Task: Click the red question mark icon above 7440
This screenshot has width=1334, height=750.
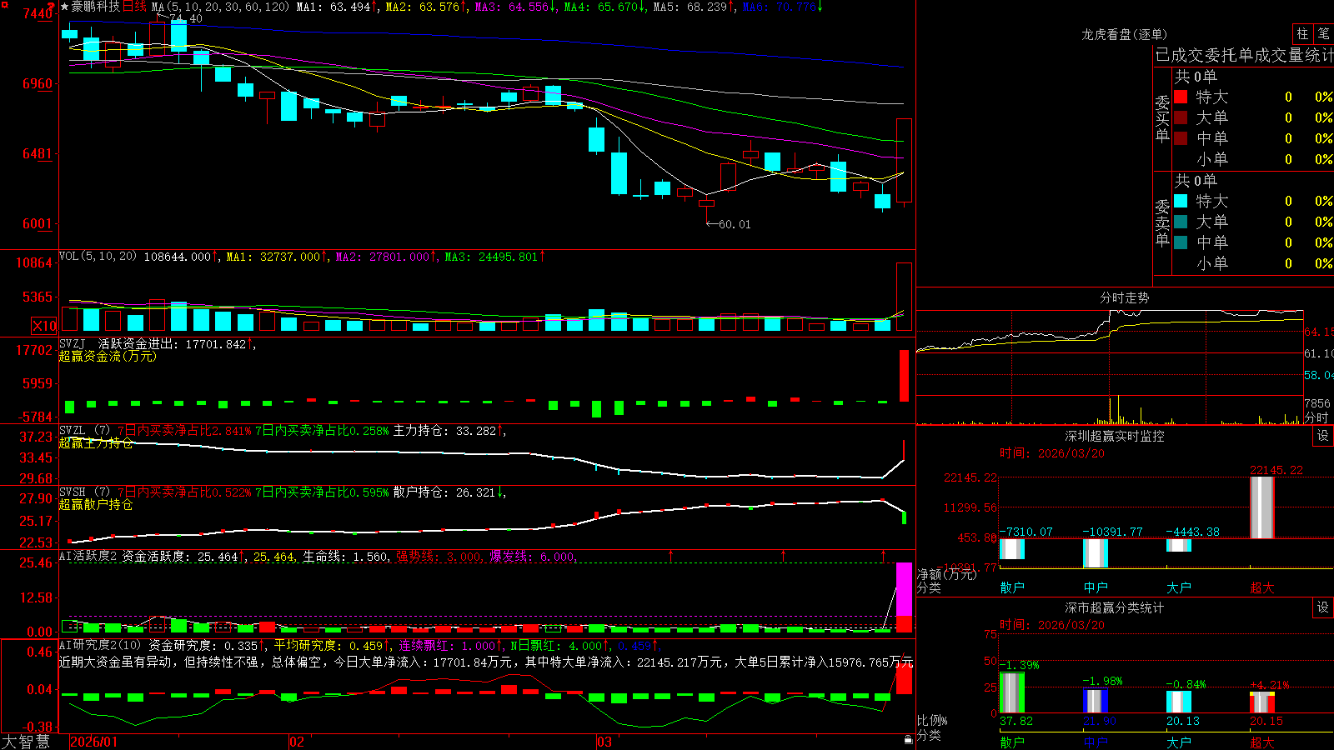Action: click(52, 6)
